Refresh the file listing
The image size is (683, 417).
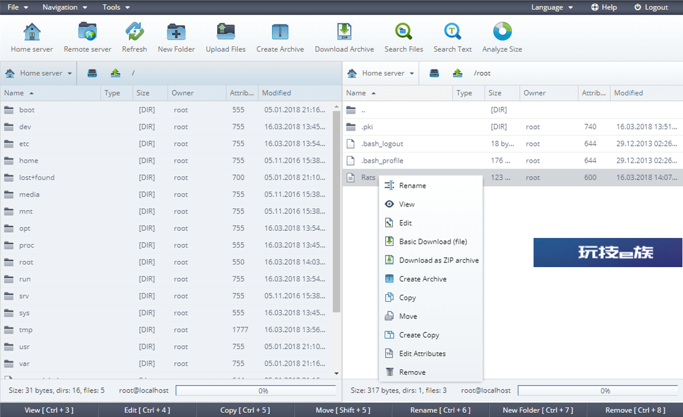(134, 31)
